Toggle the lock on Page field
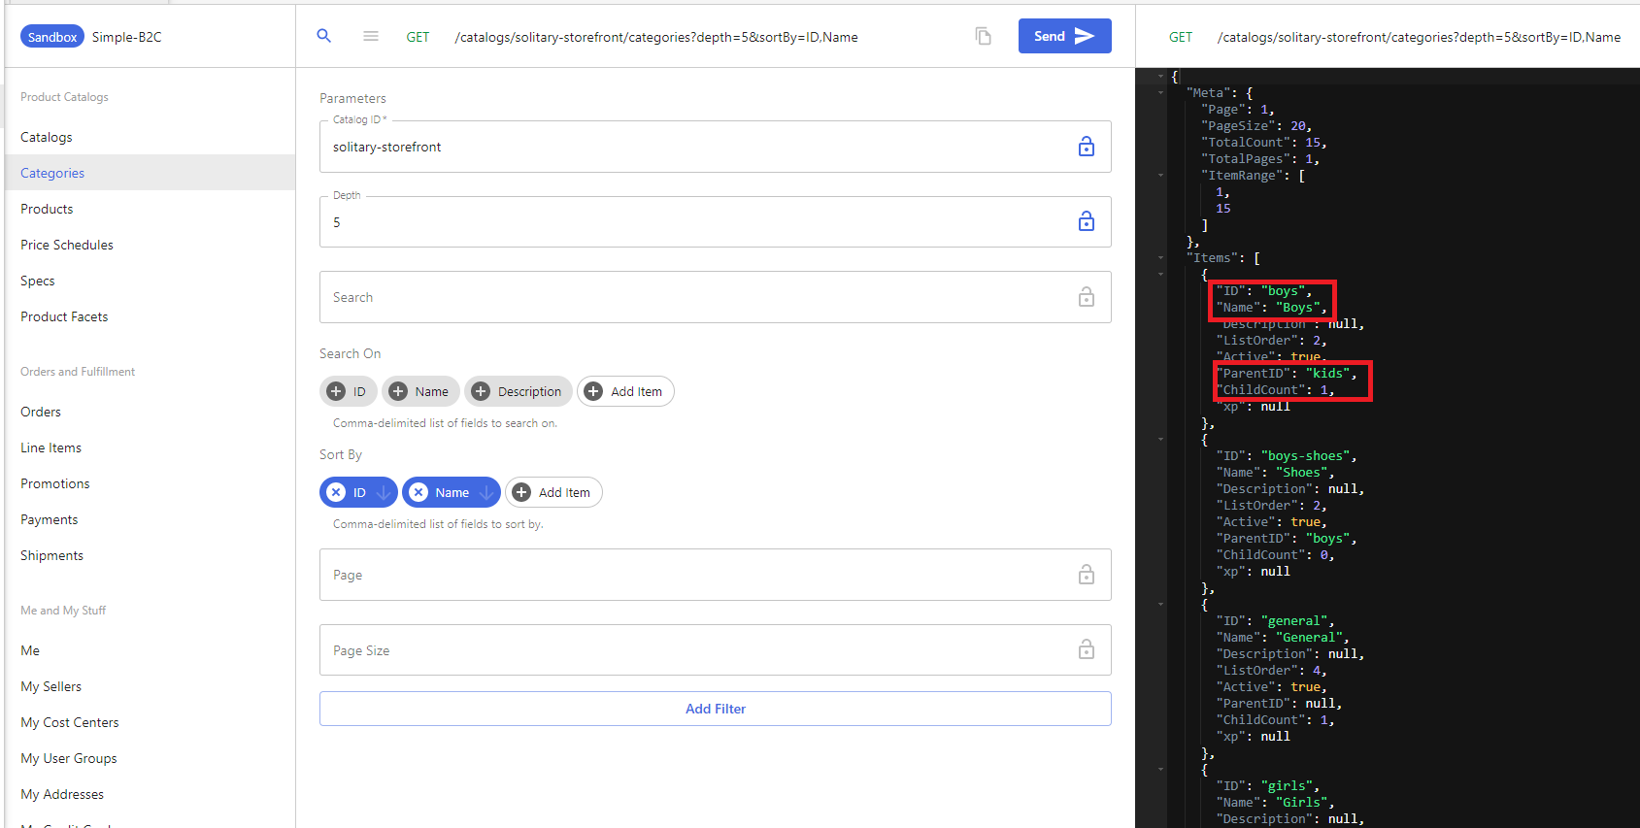This screenshot has height=828, width=1640. point(1087,575)
